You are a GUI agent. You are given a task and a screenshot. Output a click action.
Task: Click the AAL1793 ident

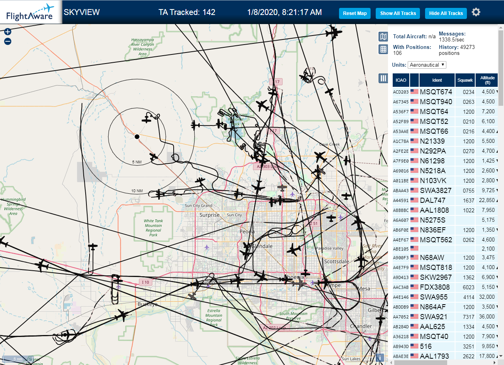tap(435, 356)
